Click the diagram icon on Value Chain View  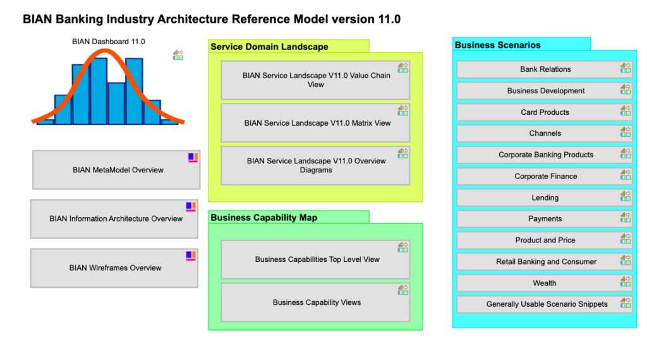coord(402,68)
